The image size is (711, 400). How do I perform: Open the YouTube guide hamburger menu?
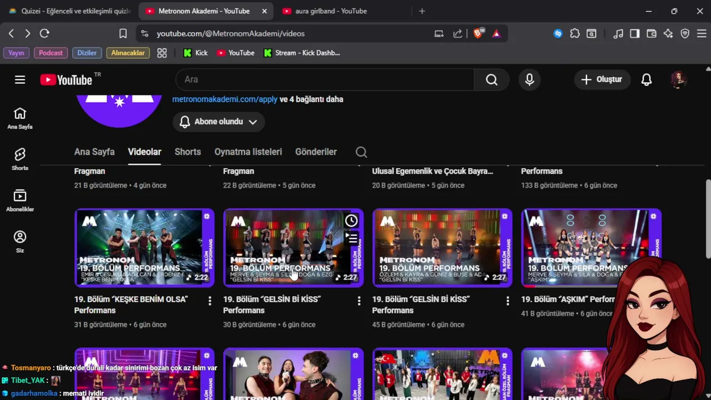[x=20, y=79]
